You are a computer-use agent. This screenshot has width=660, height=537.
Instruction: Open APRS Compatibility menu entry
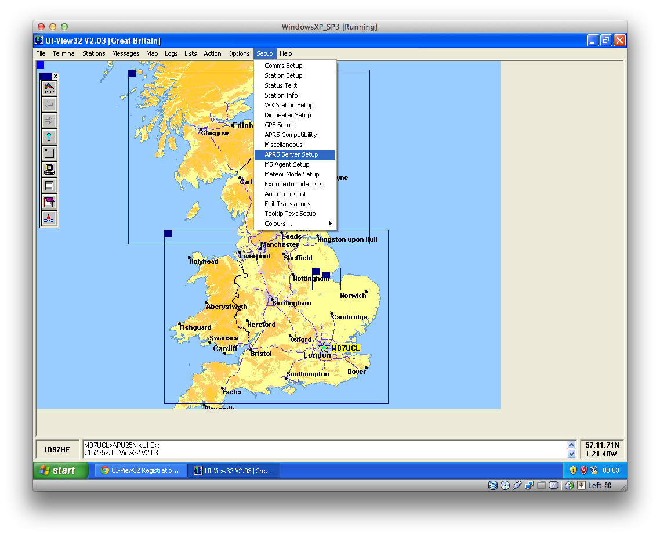[295, 135]
